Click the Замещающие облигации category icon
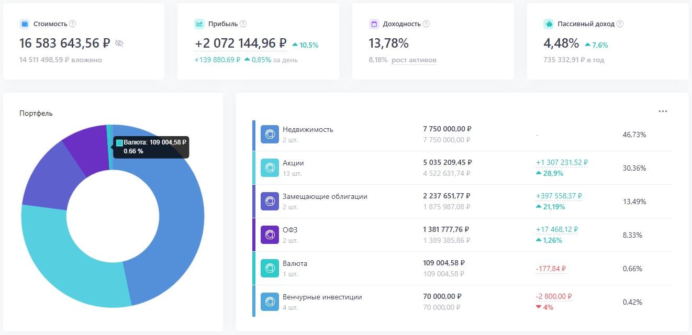Image resolution: width=692 pixels, height=335 pixels. (x=270, y=202)
